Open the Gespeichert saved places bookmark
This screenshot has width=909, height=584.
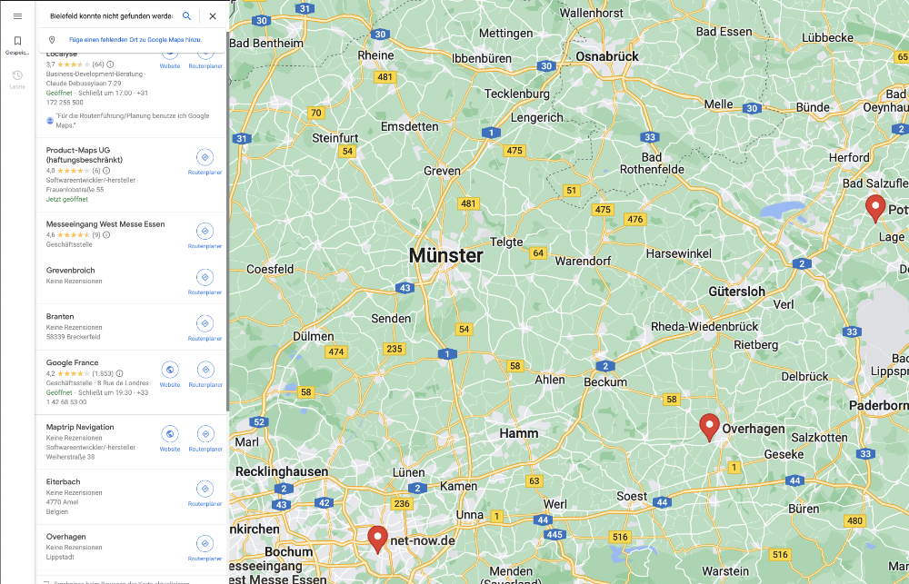pyautogui.click(x=17, y=45)
